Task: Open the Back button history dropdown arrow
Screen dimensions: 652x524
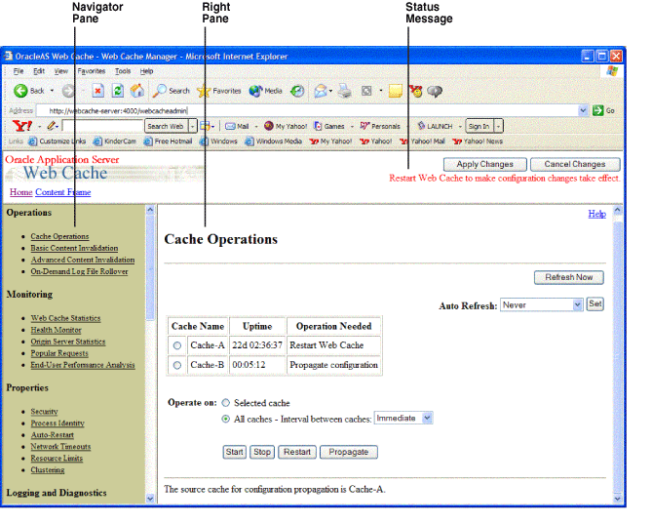Action: [x=52, y=91]
